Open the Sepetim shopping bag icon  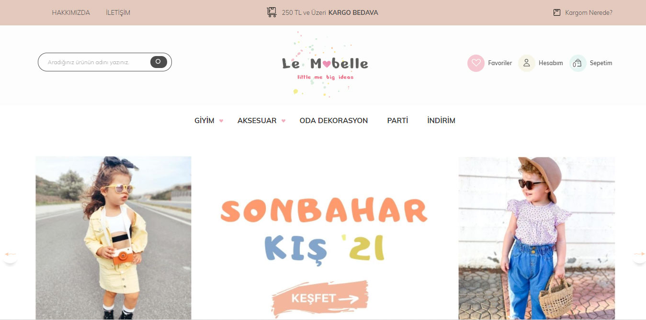point(578,63)
